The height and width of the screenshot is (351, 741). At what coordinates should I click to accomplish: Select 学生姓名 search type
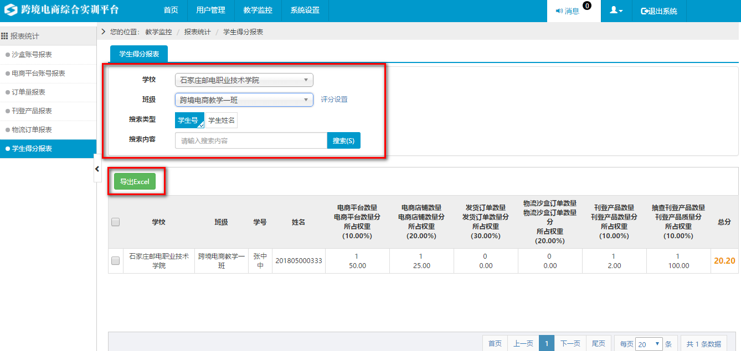point(222,121)
